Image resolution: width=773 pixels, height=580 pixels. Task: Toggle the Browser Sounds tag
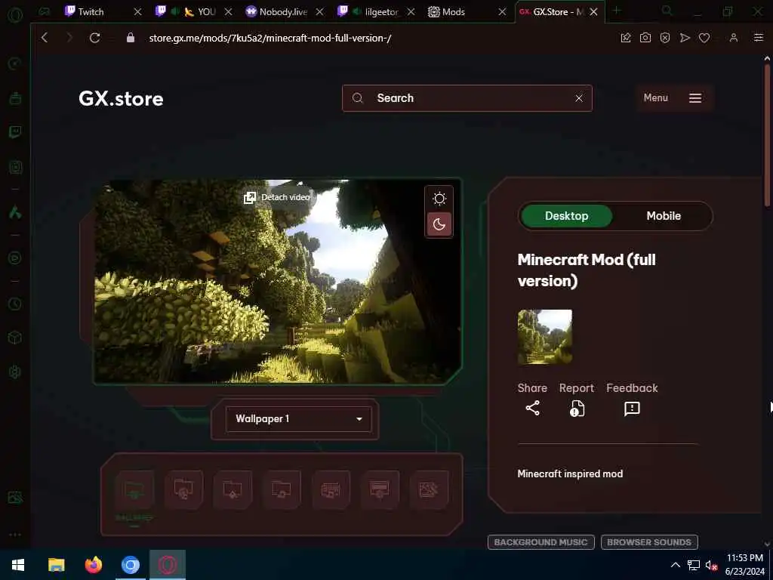point(649,542)
